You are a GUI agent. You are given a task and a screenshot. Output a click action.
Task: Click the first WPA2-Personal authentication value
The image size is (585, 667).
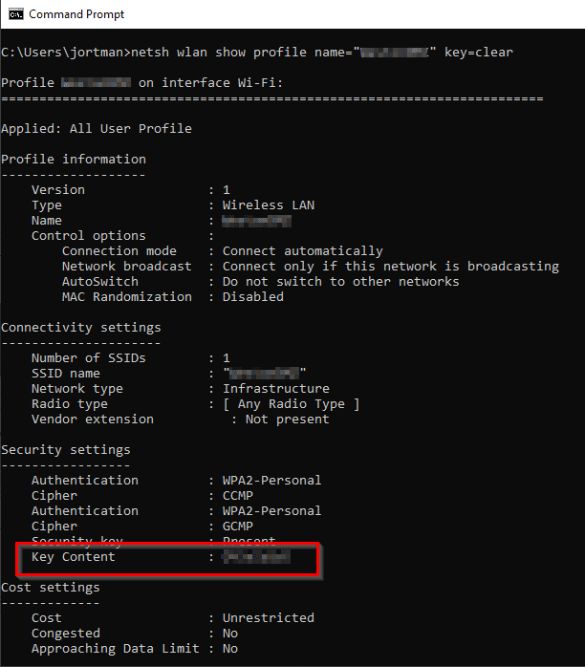[x=271, y=481]
